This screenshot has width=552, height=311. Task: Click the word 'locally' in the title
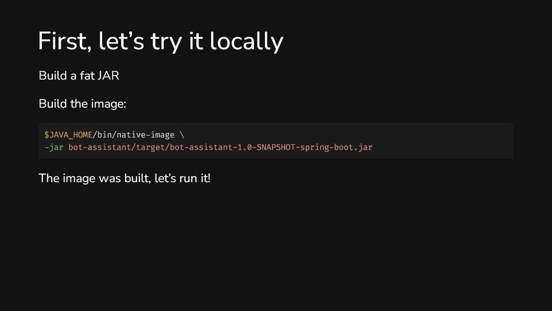click(x=246, y=41)
